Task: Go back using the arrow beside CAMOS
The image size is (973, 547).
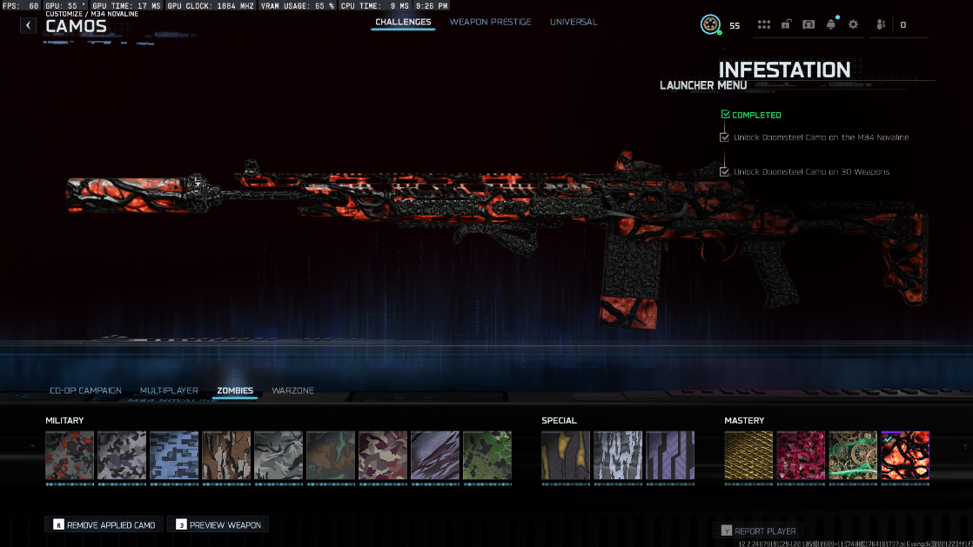Action: click(x=28, y=25)
